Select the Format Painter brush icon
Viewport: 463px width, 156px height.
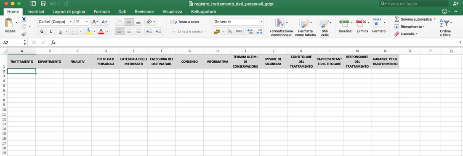coord(24,34)
